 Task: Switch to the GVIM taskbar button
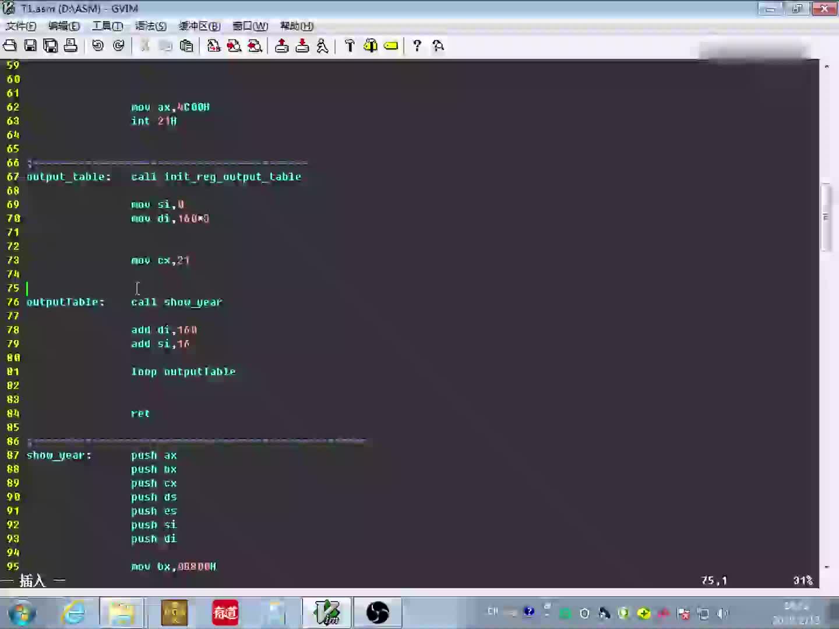[327, 613]
